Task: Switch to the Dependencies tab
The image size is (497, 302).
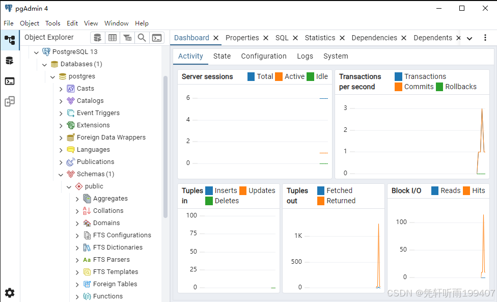Action: coord(374,38)
